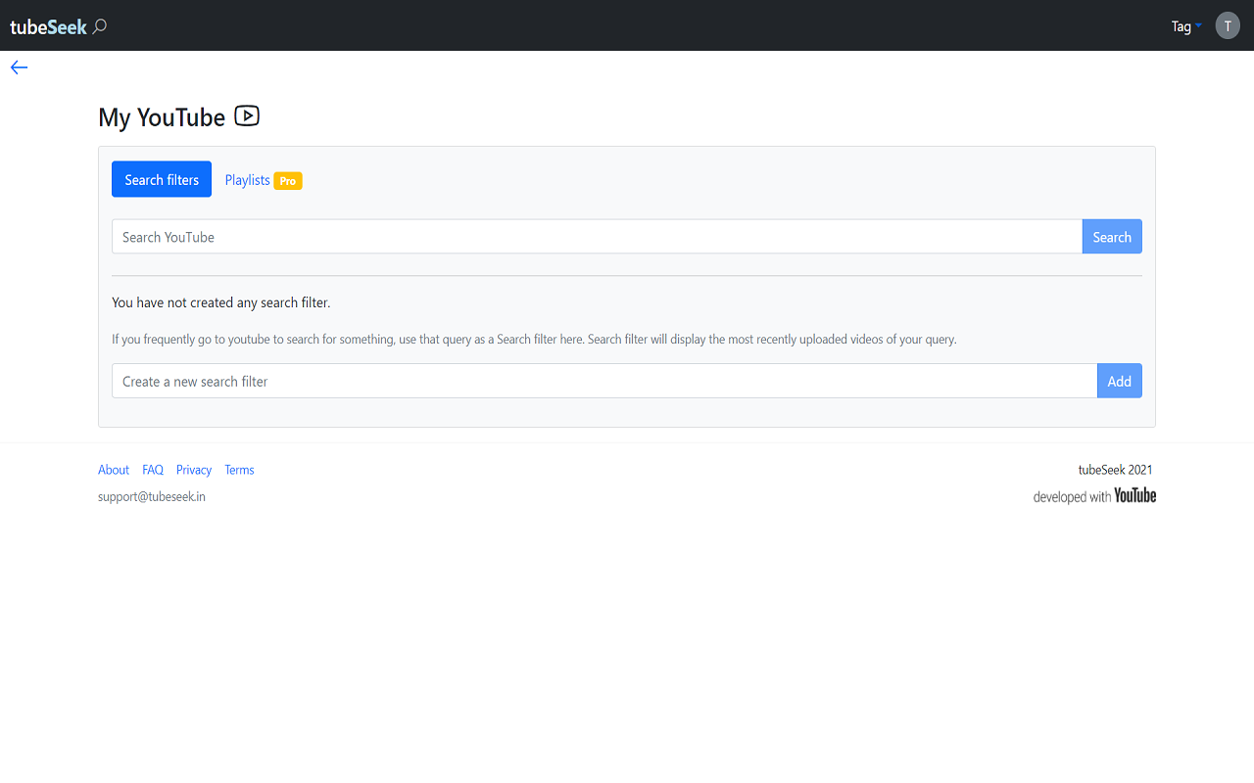1254x783 pixels.
Task: Click the support@tubeseek.in email address
Action: coord(152,496)
